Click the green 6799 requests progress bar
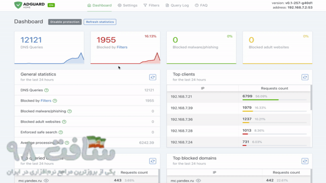 pos(260,100)
